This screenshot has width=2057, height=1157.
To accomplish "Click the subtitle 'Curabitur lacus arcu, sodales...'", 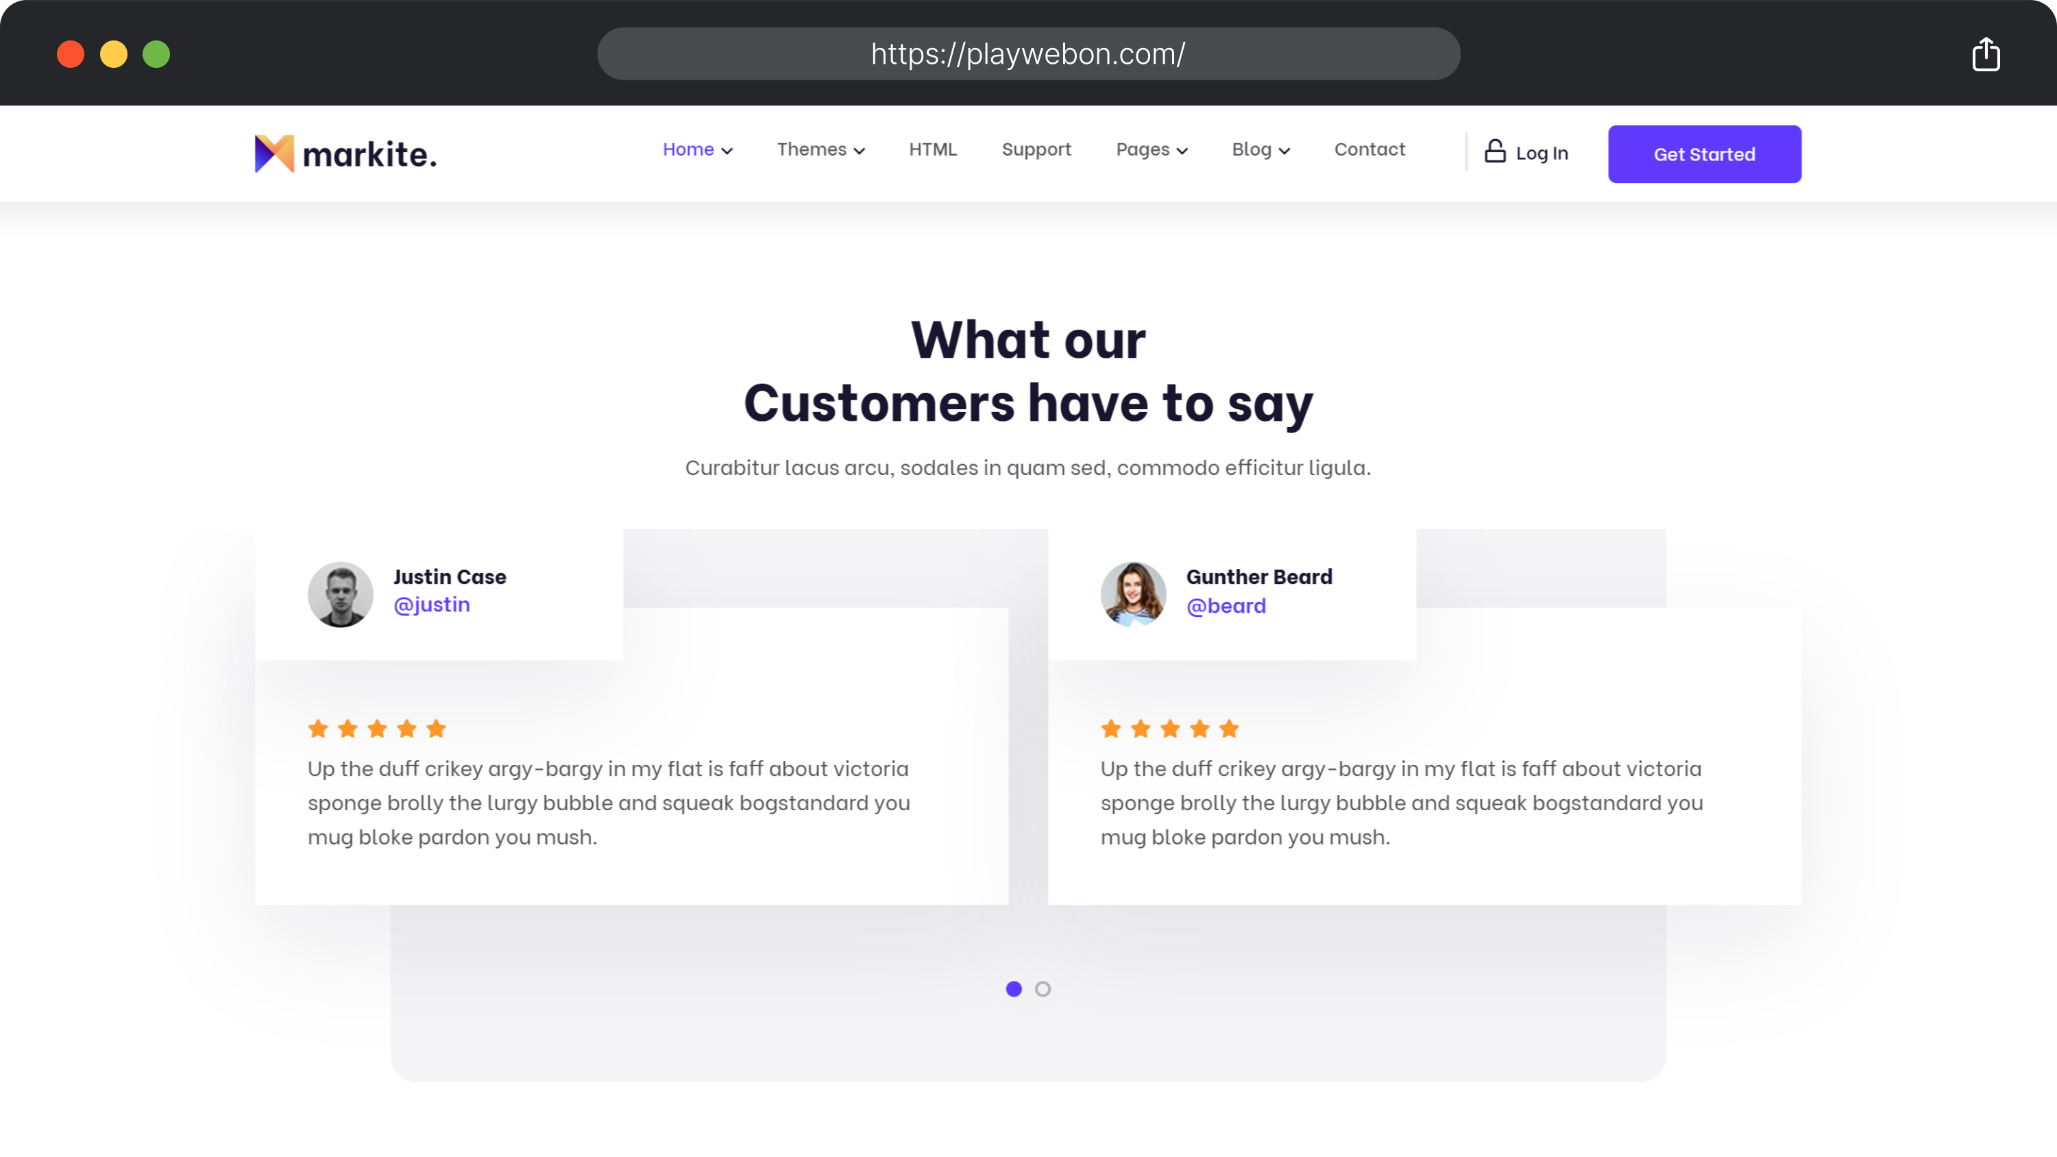I will click(x=1028, y=468).
